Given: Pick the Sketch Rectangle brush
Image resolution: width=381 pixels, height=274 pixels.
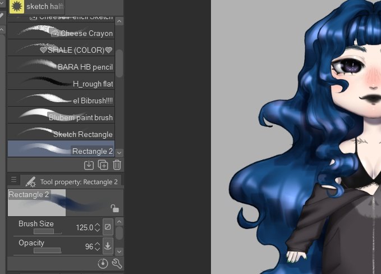Looking at the screenshot, I should (61, 131).
